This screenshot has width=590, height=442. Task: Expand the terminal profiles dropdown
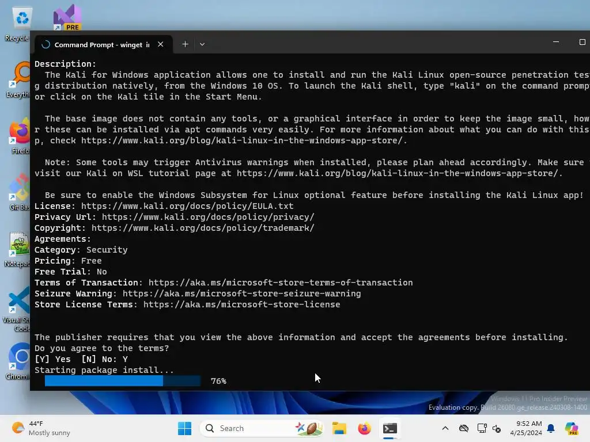(202, 44)
